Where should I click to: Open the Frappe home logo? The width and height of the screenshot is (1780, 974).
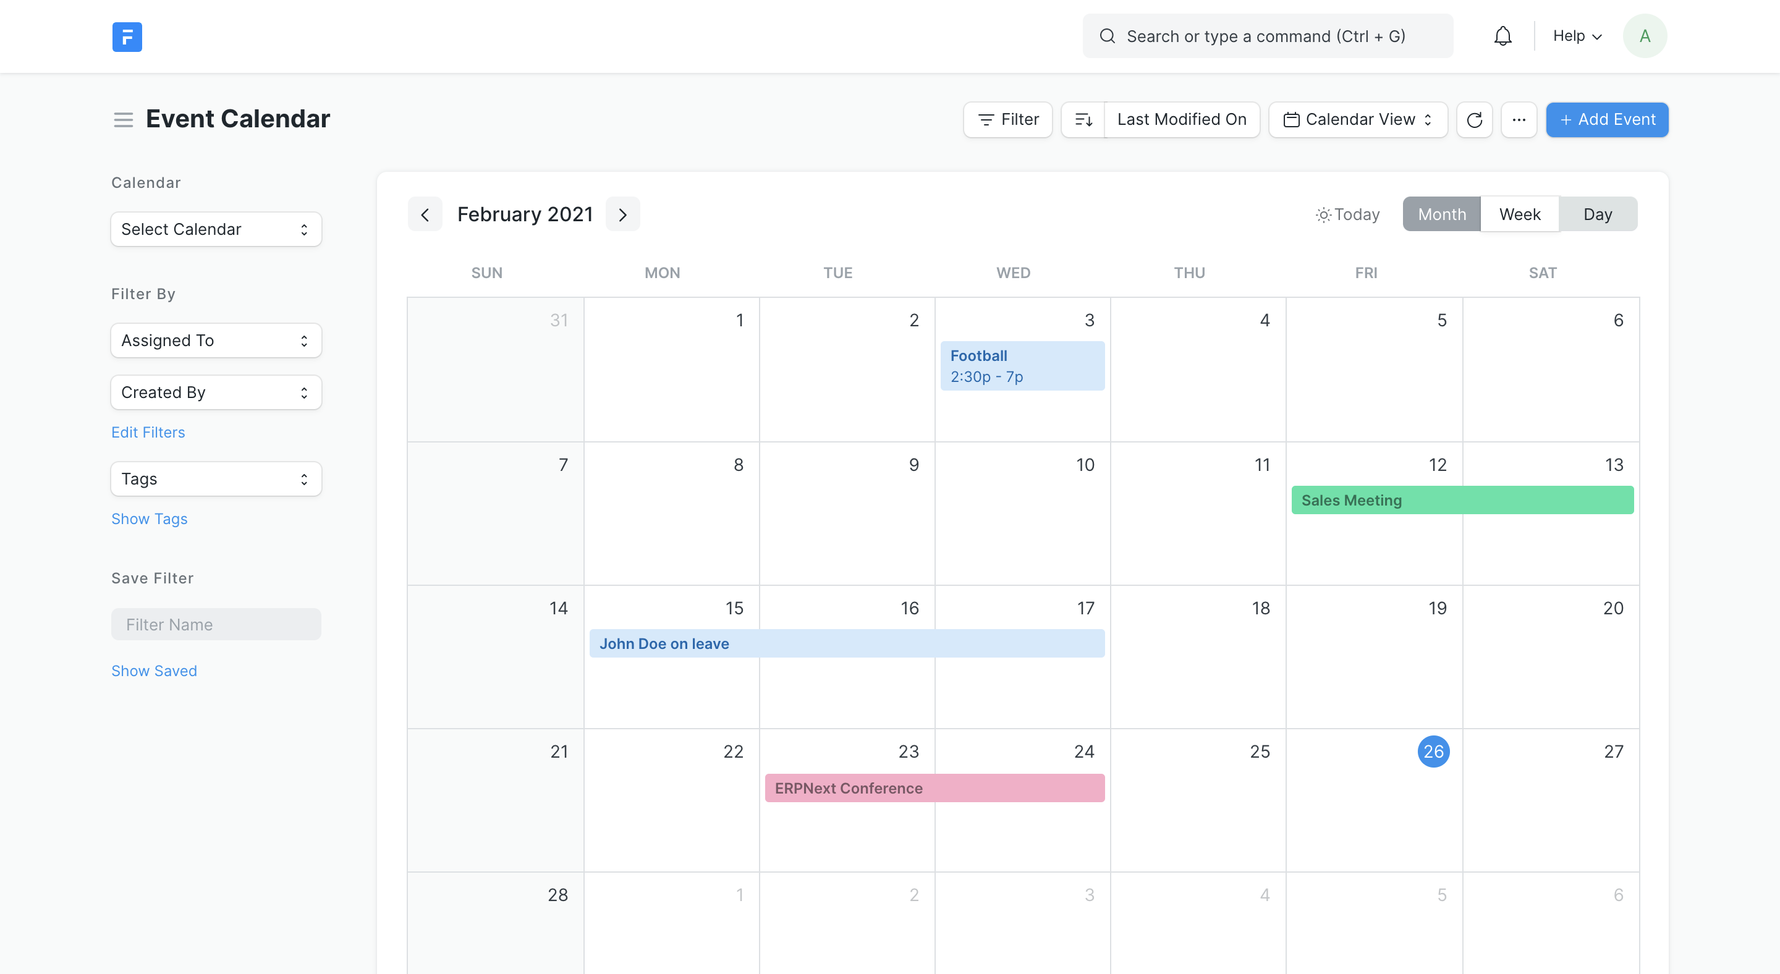click(127, 36)
